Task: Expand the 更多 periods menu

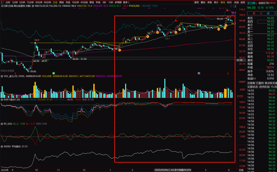Action: tap(126, 2)
